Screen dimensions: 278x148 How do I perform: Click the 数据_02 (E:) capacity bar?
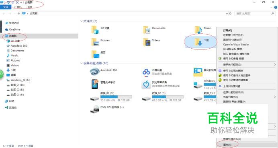click(168, 97)
